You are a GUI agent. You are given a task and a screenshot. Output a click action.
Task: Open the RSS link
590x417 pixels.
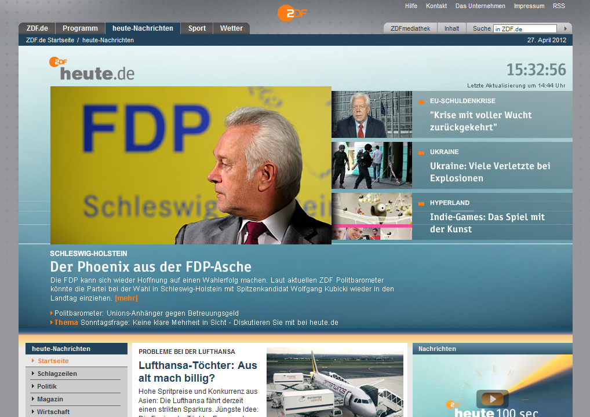coord(559,6)
